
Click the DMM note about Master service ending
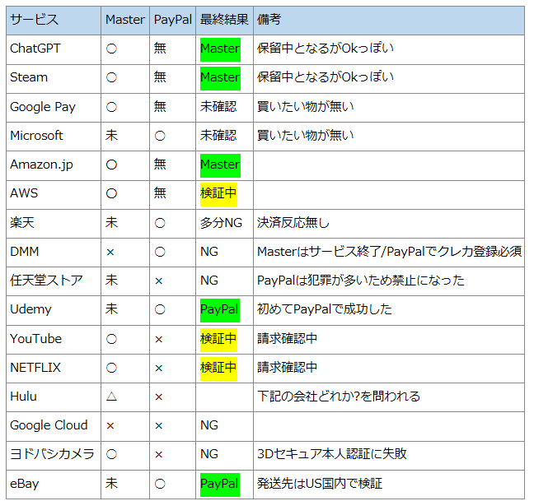point(389,252)
